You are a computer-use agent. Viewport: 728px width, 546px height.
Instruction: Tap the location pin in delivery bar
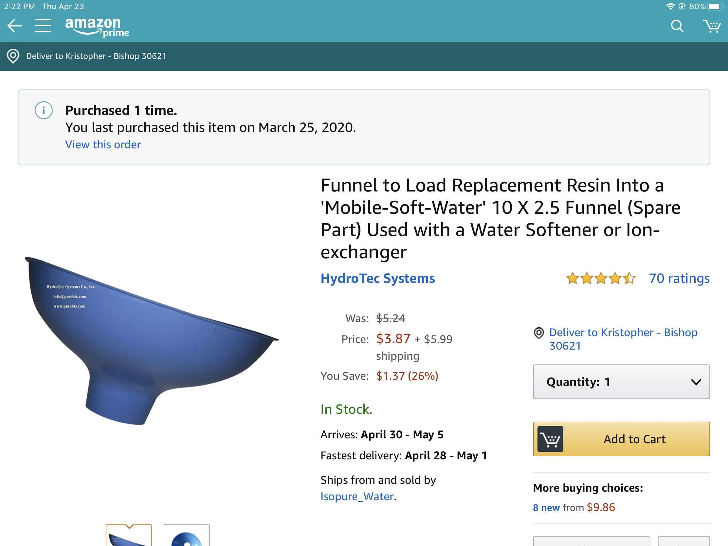click(x=13, y=56)
